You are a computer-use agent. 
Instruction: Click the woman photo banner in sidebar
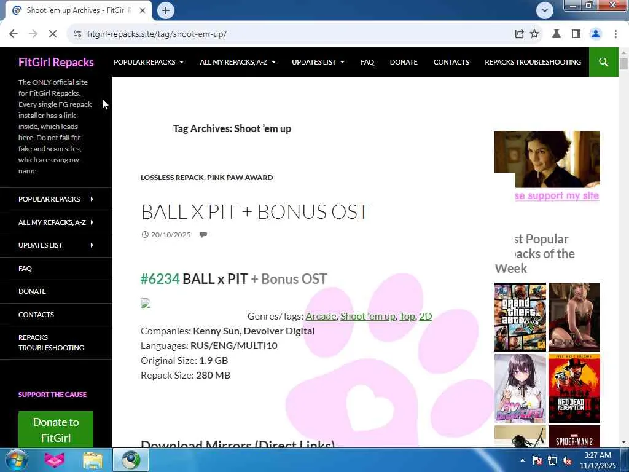(x=547, y=159)
